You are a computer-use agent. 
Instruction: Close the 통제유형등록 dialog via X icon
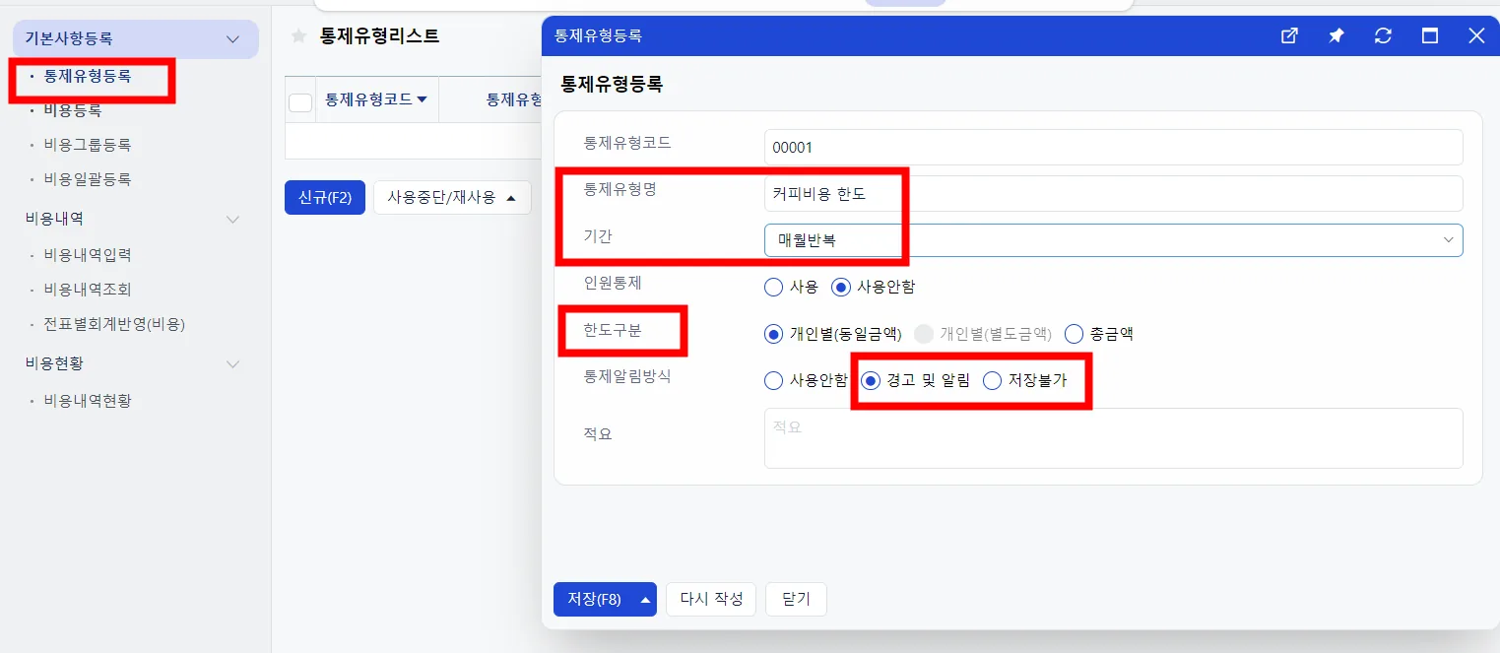tap(1476, 35)
